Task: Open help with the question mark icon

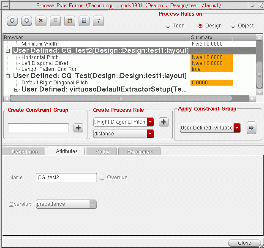Action: click(x=98, y=21)
